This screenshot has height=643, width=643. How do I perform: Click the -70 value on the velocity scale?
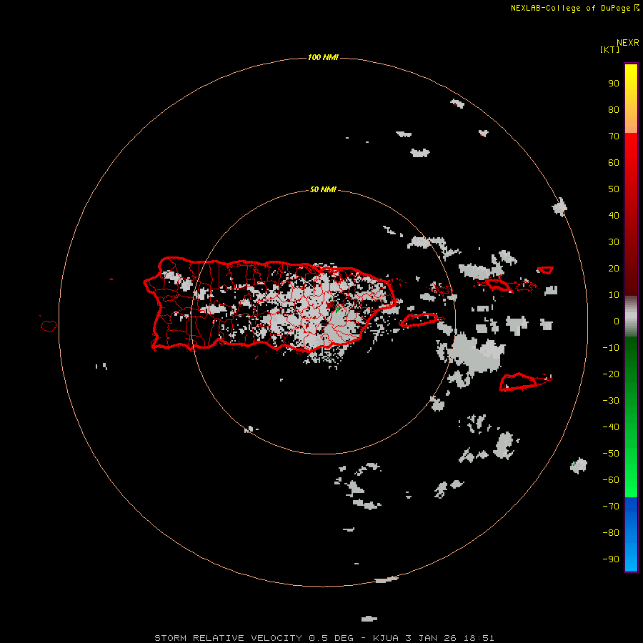[611, 506]
